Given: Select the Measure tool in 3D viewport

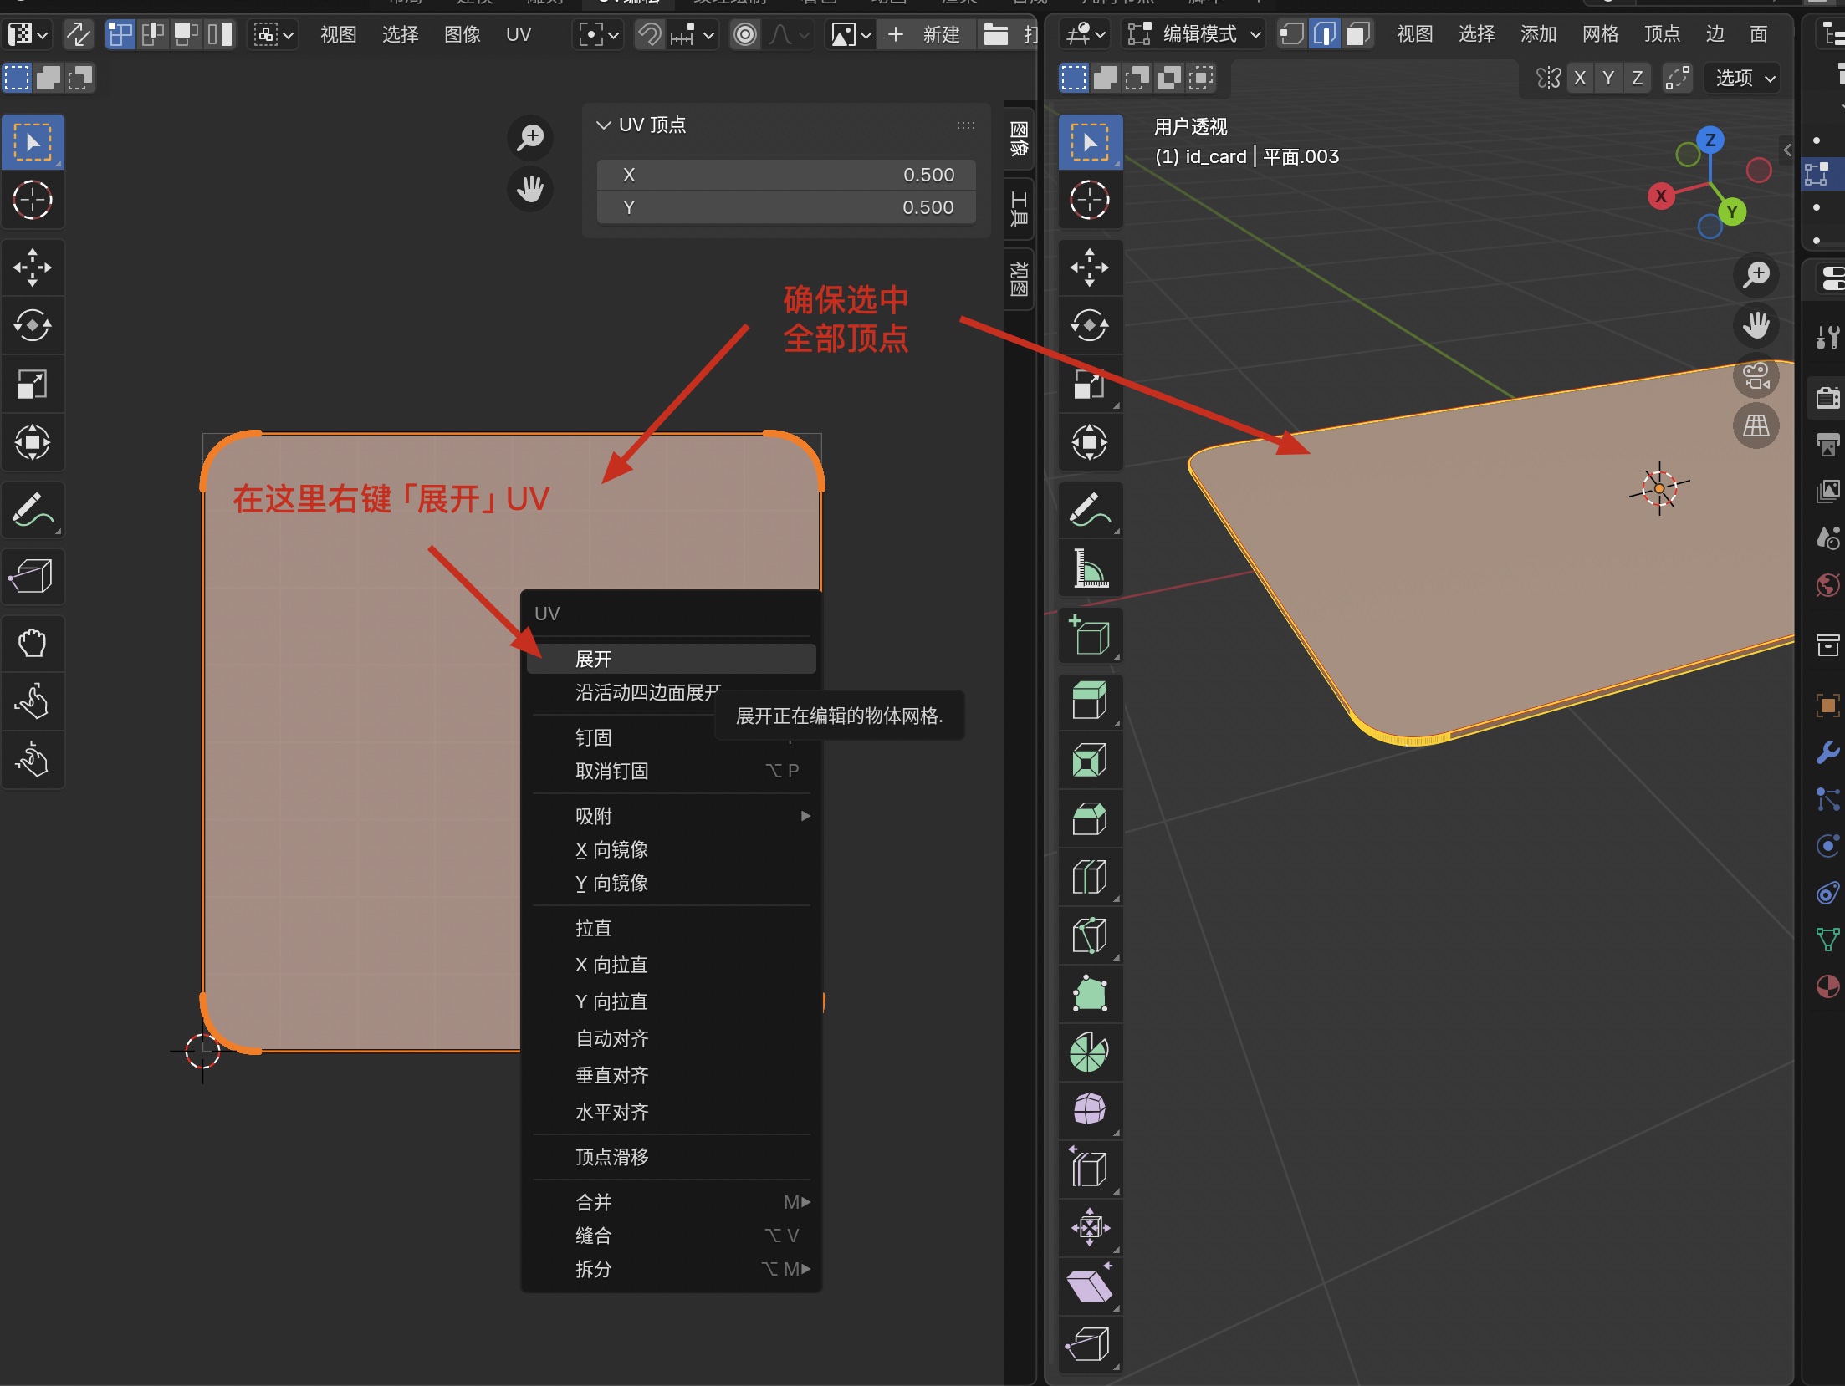Looking at the screenshot, I should click(1090, 568).
